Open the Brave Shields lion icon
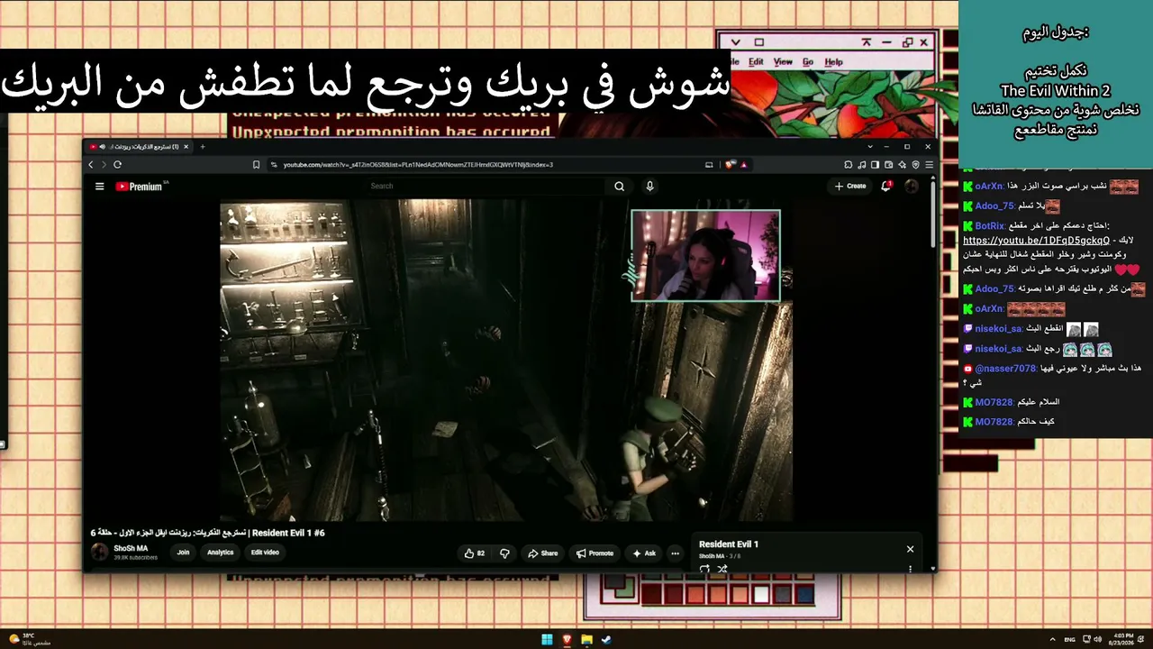 coord(730,165)
